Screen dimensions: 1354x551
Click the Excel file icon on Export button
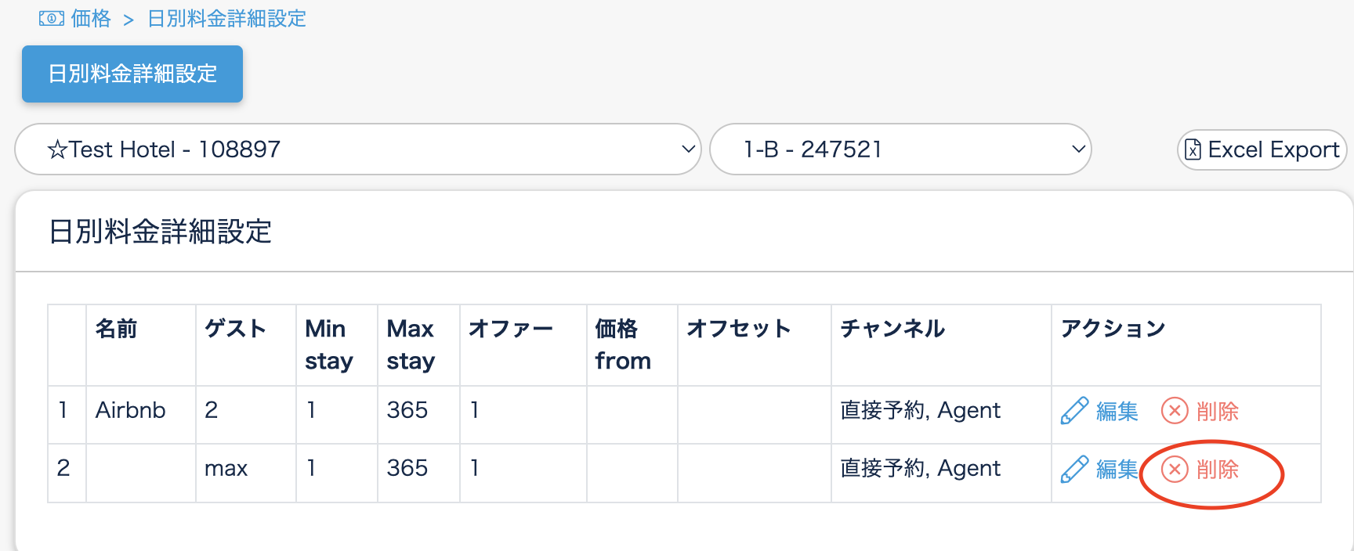click(1193, 149)
